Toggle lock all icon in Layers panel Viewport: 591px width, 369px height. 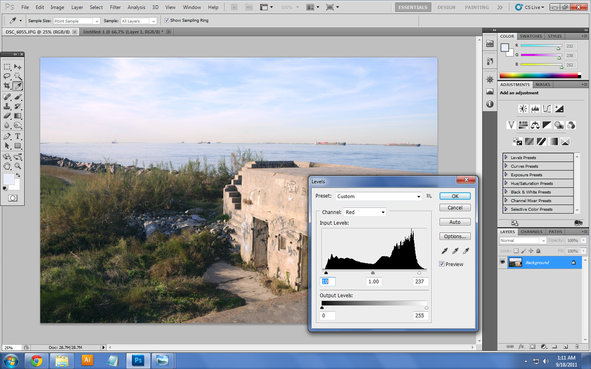tap(538, 251)
